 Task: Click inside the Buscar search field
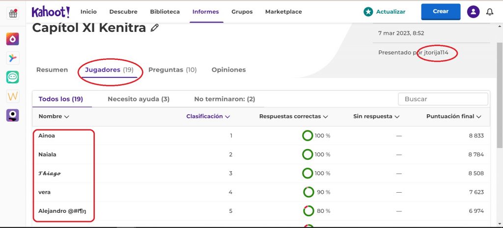pos(443,99)
